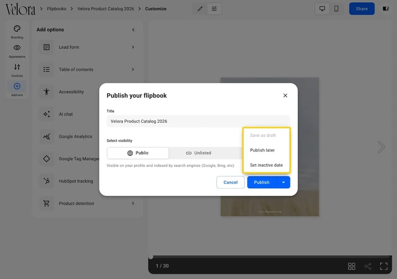
Task: Click the Google Analytics icon
Action: pos(46,136)
